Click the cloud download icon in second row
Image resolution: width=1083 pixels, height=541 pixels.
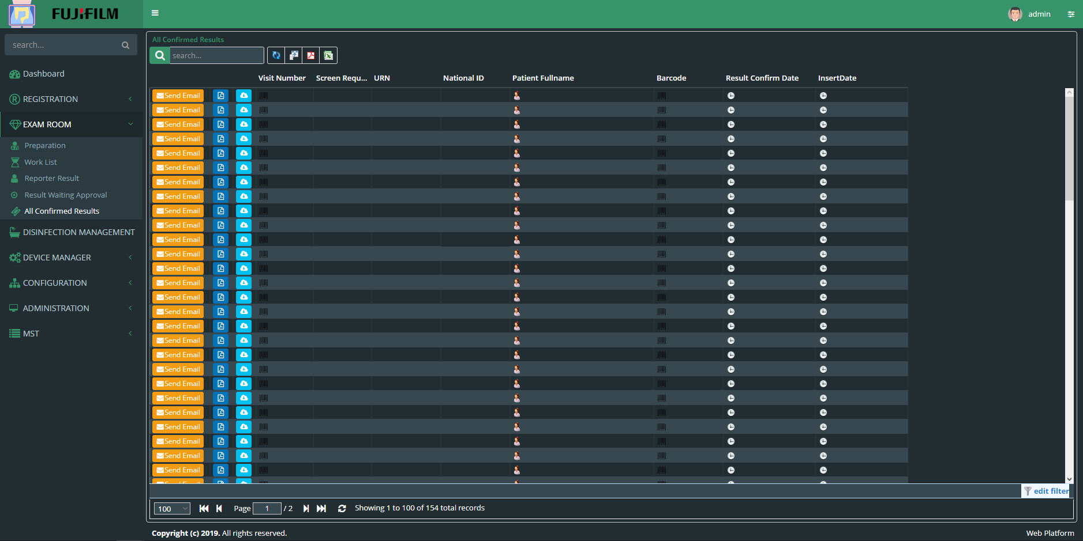pyautogui.click(x=244, y=110)
